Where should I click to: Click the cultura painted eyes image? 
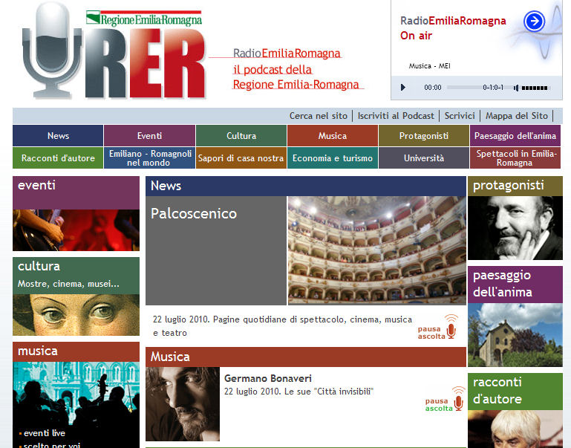(76, 315)
